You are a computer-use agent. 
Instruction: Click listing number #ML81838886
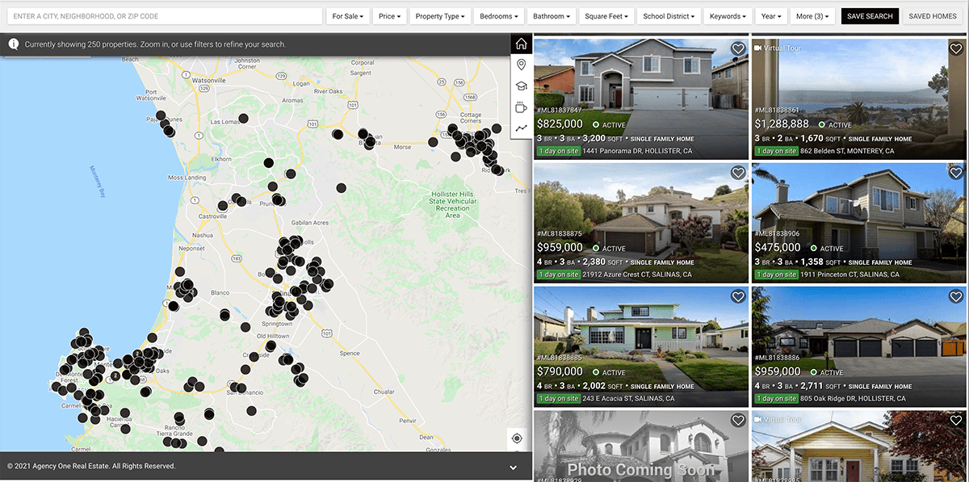pos(777,358)
